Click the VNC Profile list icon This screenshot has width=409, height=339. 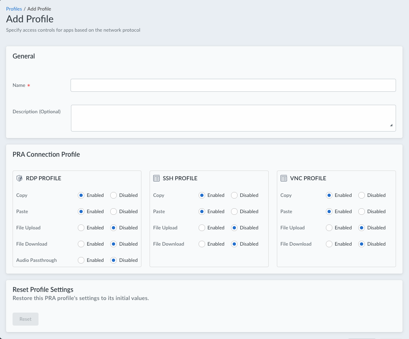coord(283,178)
